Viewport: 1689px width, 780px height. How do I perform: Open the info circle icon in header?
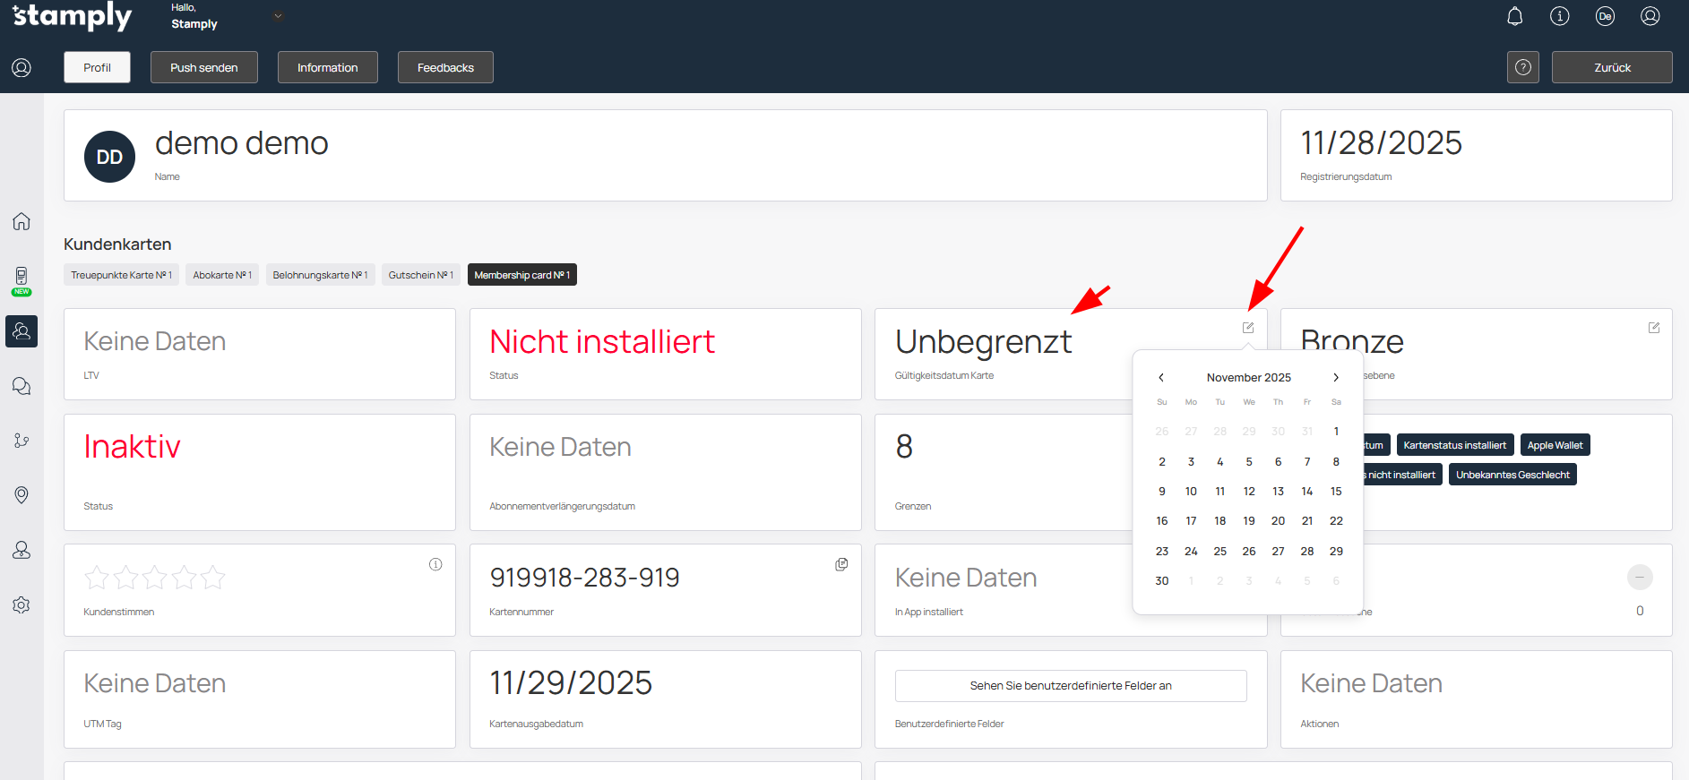(x=1560, y=16)
